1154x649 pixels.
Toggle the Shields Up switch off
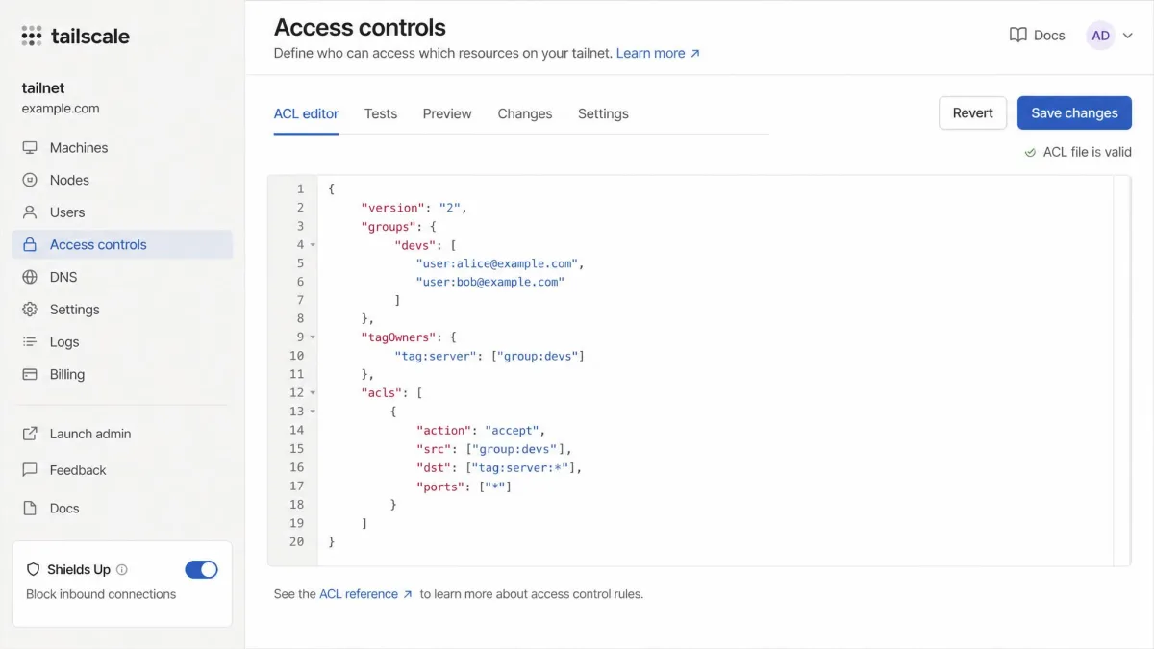(201, 570)
